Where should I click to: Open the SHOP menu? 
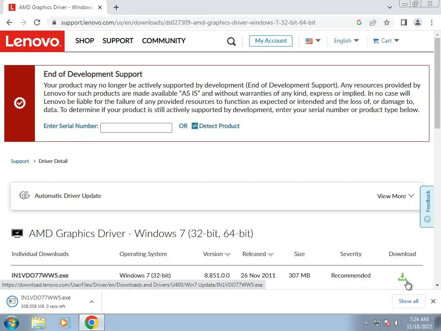85,41
